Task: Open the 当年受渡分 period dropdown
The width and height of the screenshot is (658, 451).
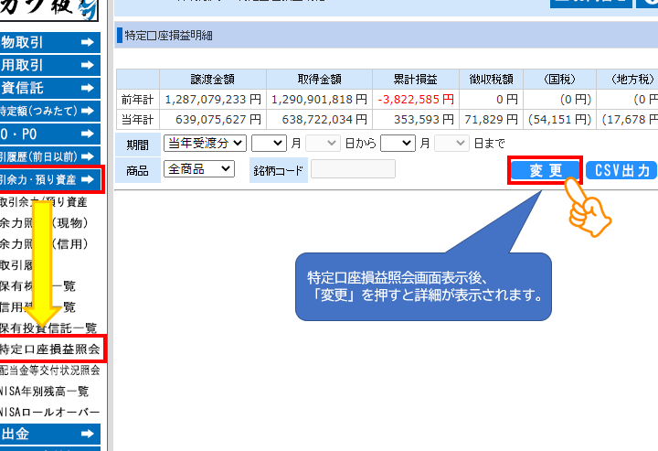Action: pyautogui.click(x=205, y=143)
